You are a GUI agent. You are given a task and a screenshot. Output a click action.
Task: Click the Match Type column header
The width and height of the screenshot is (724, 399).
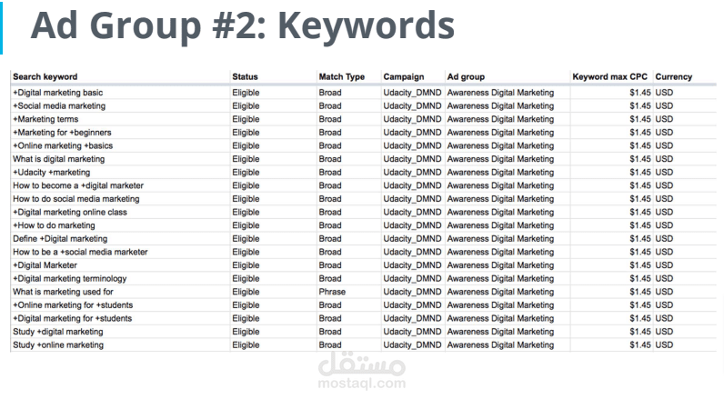(342, 76)
